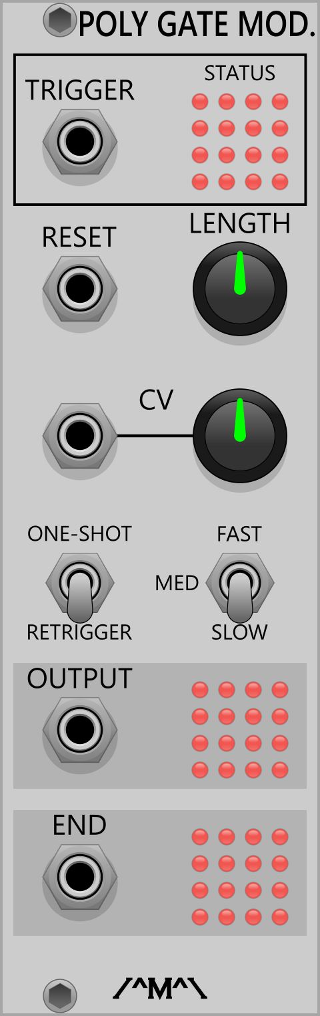Click last END LED in bottom row

(280, 917)
